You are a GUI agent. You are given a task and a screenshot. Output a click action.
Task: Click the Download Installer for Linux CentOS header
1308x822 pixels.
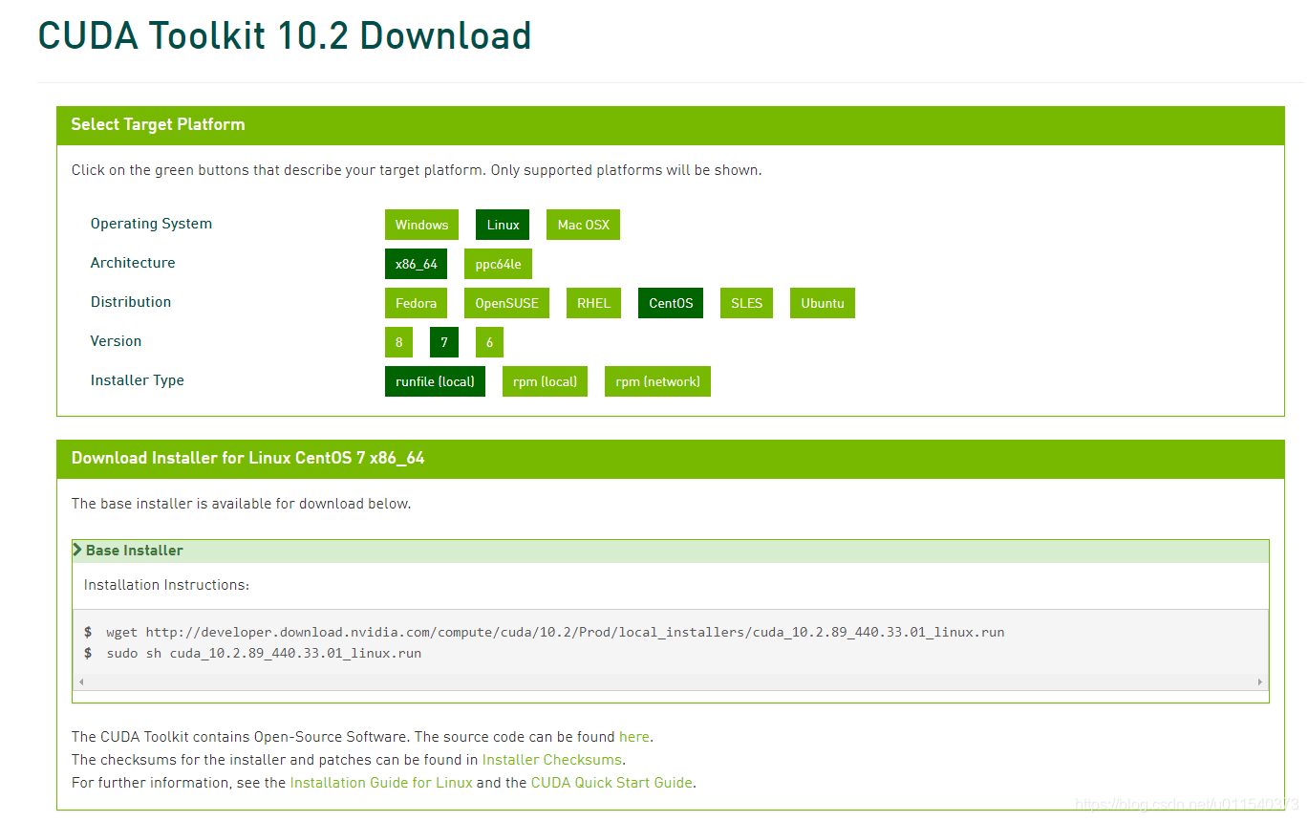coord(671,459)
